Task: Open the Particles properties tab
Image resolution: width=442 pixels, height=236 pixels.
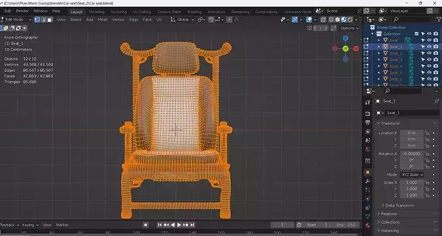Action: (367, 190)
